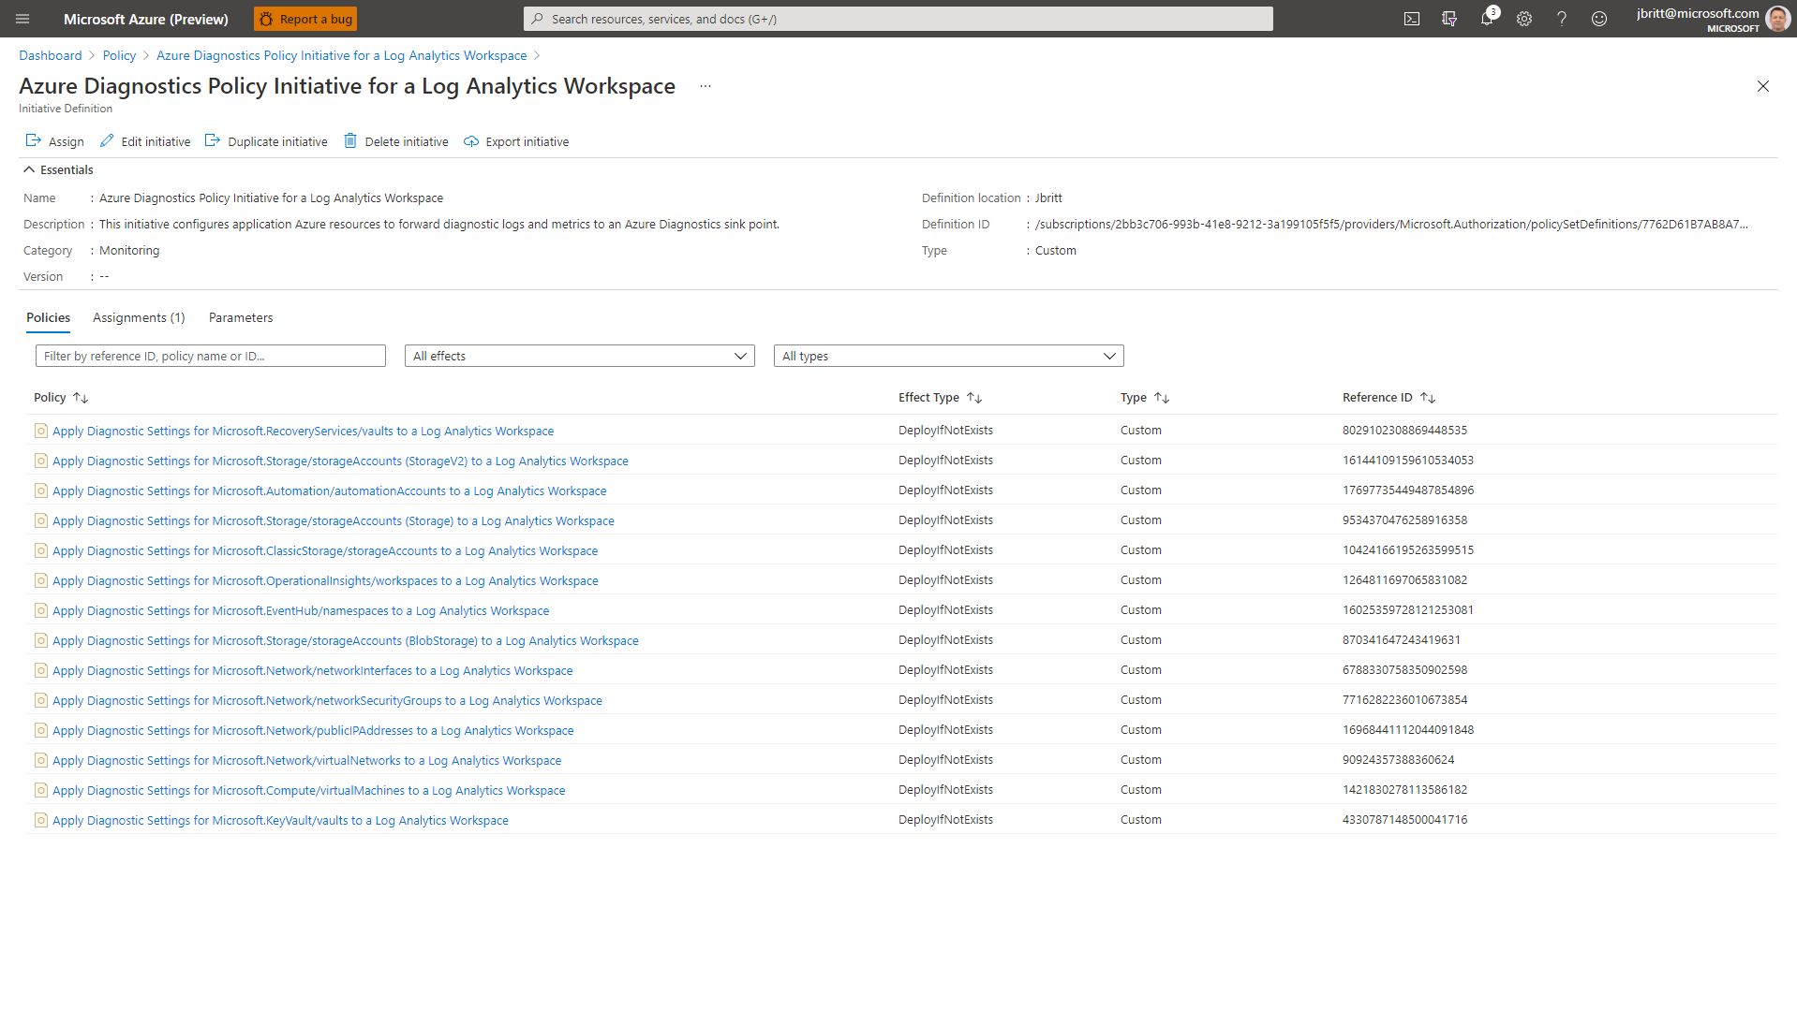The height and width of the screenshot is (1010, 1797).
Task: Open Compute/virtualMachines policy link
Action: click(x=308, y=790)
